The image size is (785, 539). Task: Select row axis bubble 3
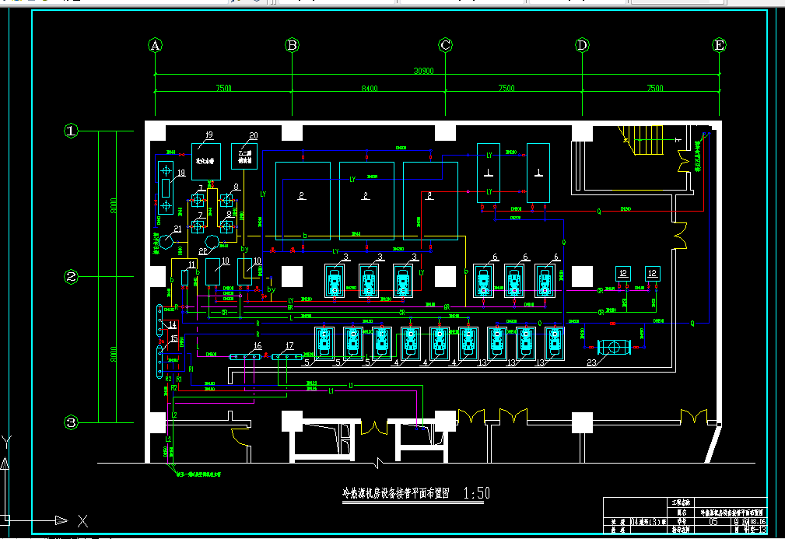tap(71, 422)
